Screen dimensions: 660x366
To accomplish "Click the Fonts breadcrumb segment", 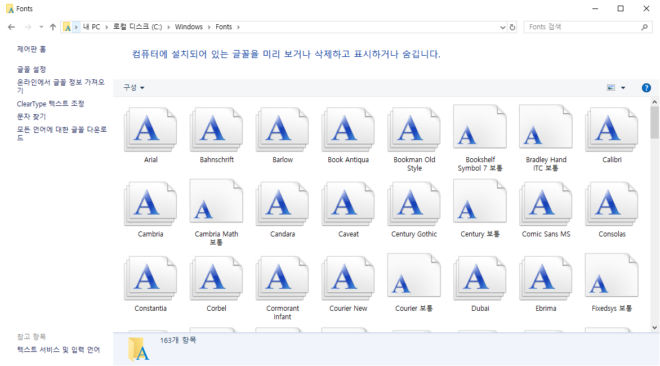I will (x=224, y=27).
